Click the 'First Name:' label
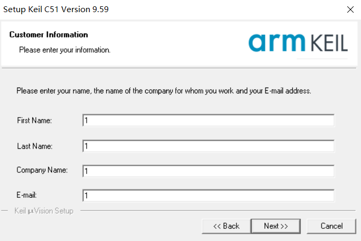This screenshot has width=361, height=241. click(34, 120)
